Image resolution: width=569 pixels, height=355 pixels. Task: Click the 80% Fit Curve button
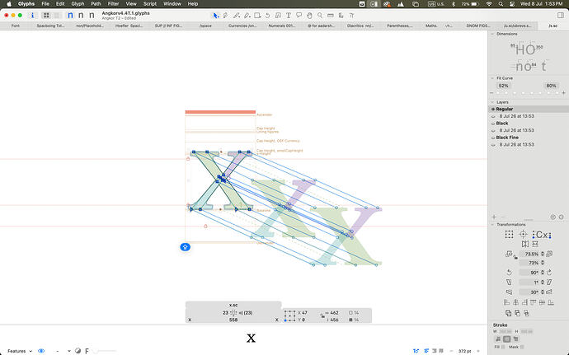click(x=551, y=86)
